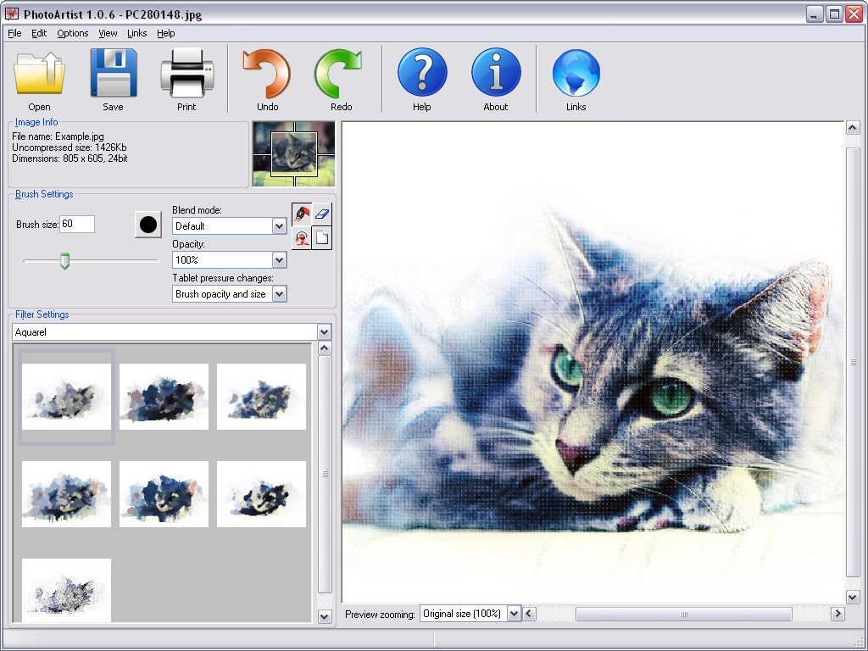
Task: Save the image with the floppy icon
Action: point(113,75)
